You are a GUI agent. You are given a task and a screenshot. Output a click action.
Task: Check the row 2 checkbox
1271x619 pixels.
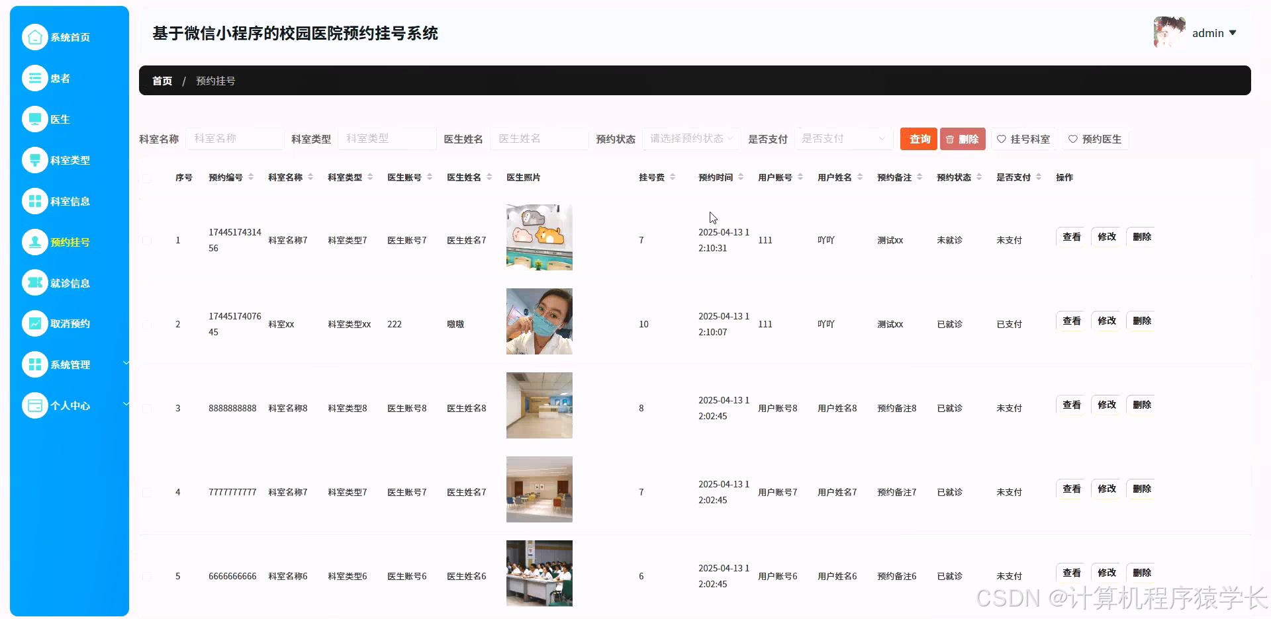tap(147, 325)
